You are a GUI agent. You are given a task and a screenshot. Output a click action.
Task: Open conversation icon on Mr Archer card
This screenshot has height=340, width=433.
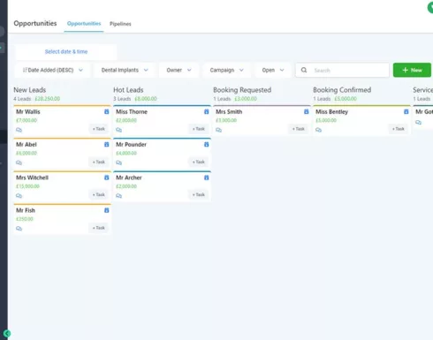[118, 196]
